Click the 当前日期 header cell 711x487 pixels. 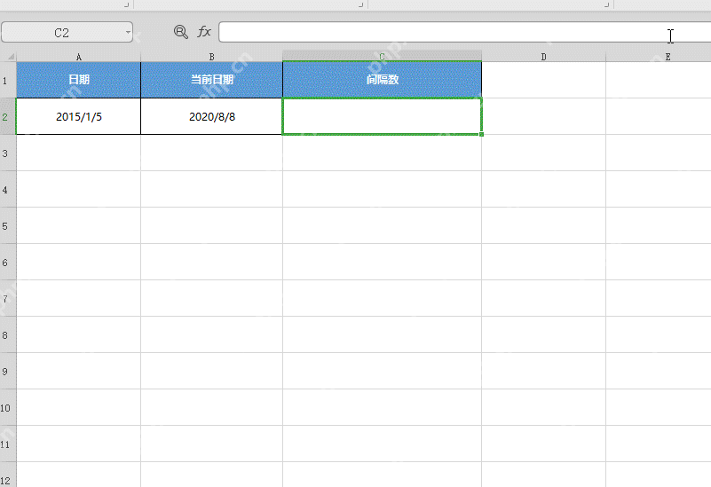[x=211, y=80]
